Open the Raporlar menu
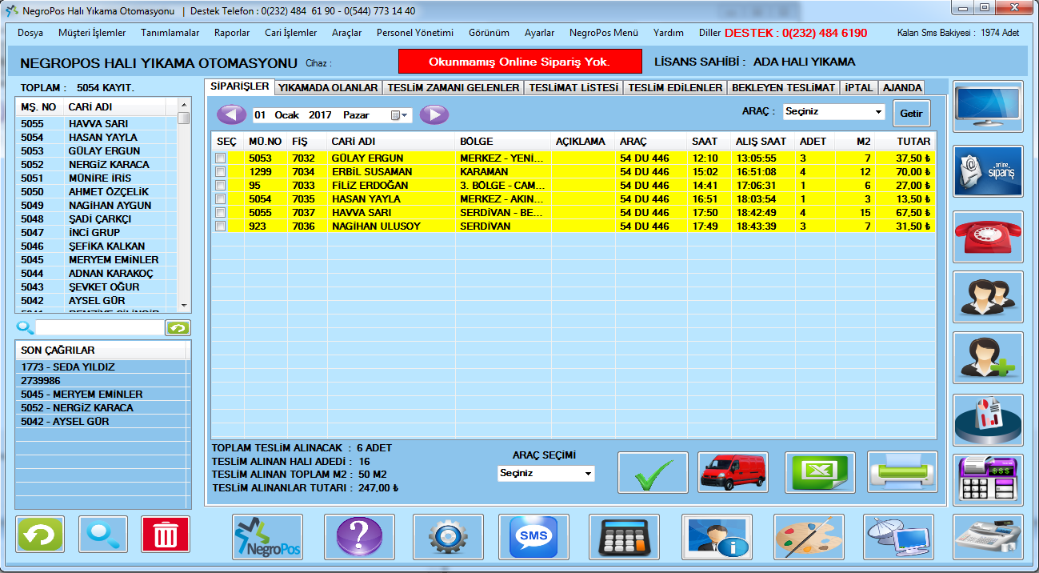The image size is (1039, 573). (x=232, y=33)
